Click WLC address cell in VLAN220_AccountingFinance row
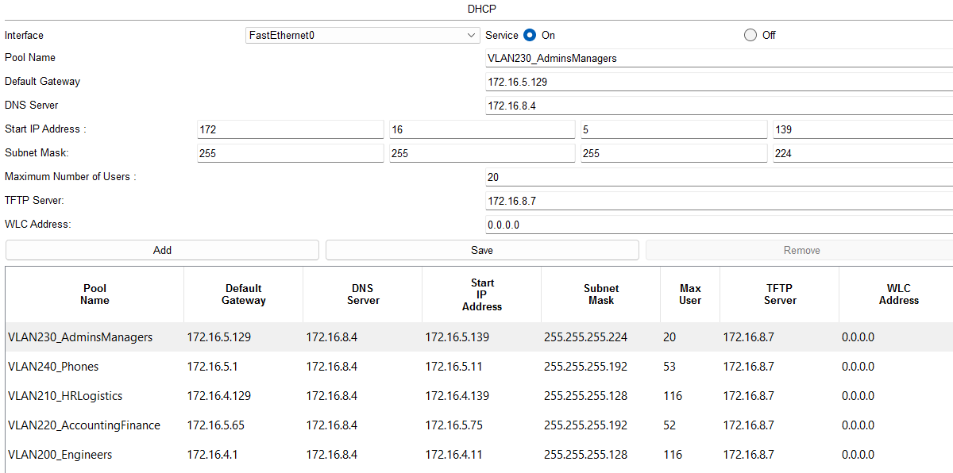The height and width of the screenshot is (473, 953). tap(897, 425)
